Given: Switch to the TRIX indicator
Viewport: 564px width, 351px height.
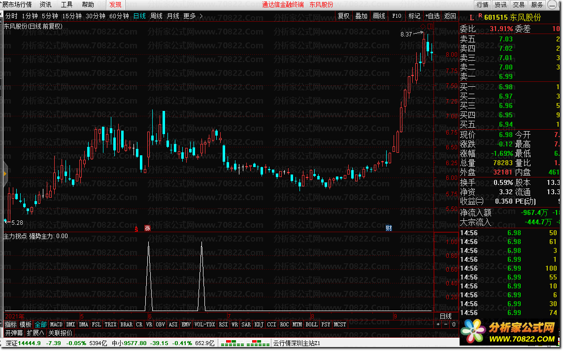Looking at the screenshot, I should point(110,325).
